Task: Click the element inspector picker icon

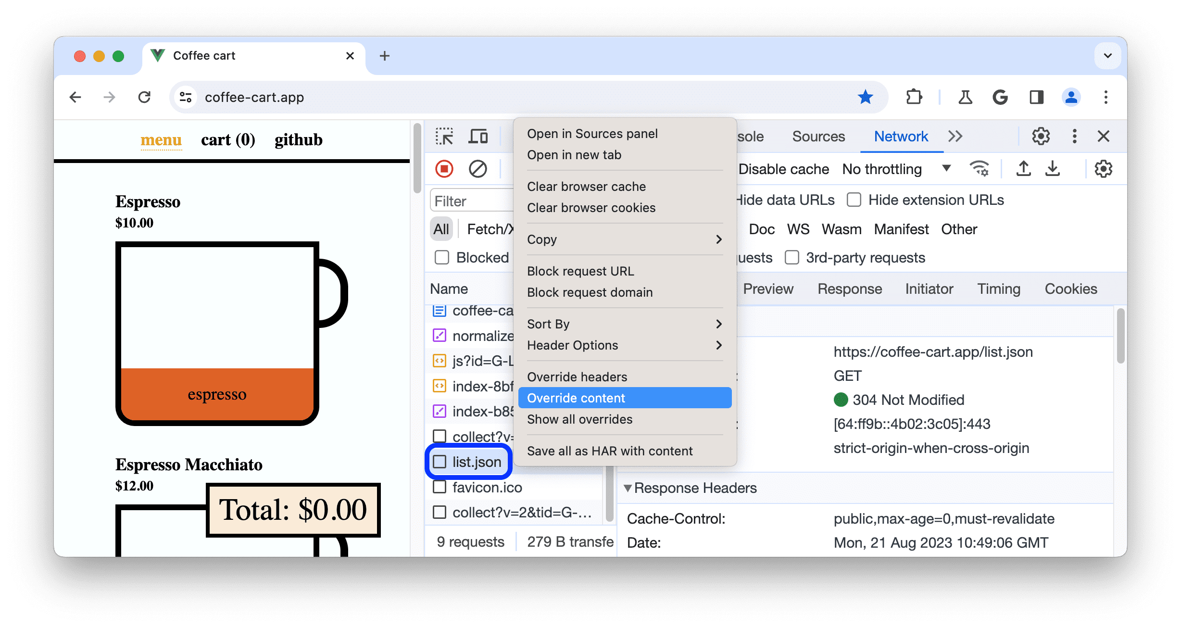Action: pyautogui.click(x=444, y=135)
